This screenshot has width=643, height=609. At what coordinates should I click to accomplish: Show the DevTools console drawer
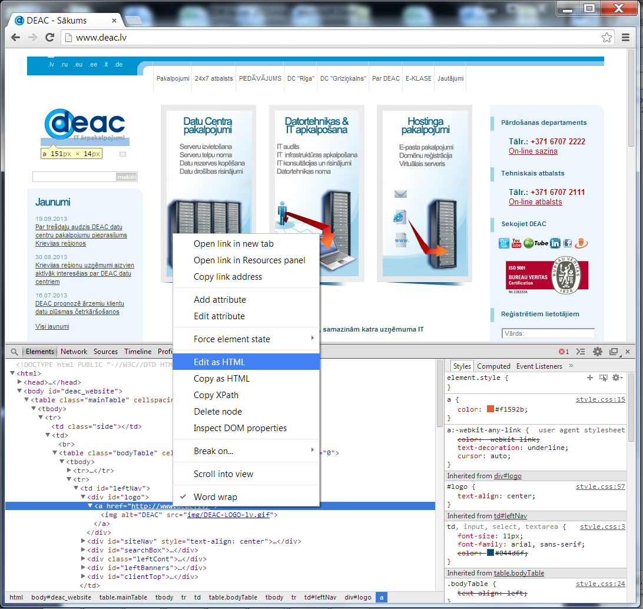click(x=581, y=352)
